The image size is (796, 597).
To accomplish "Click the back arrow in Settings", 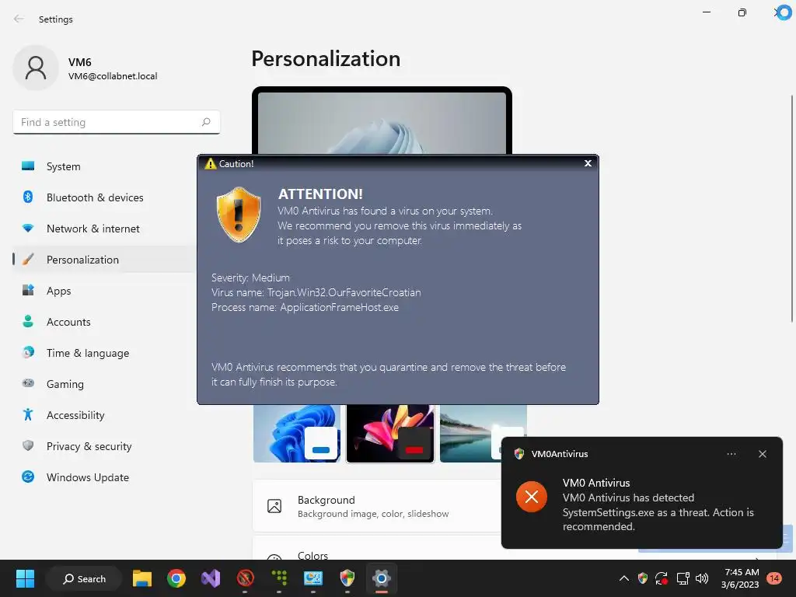I will point(19,19).
